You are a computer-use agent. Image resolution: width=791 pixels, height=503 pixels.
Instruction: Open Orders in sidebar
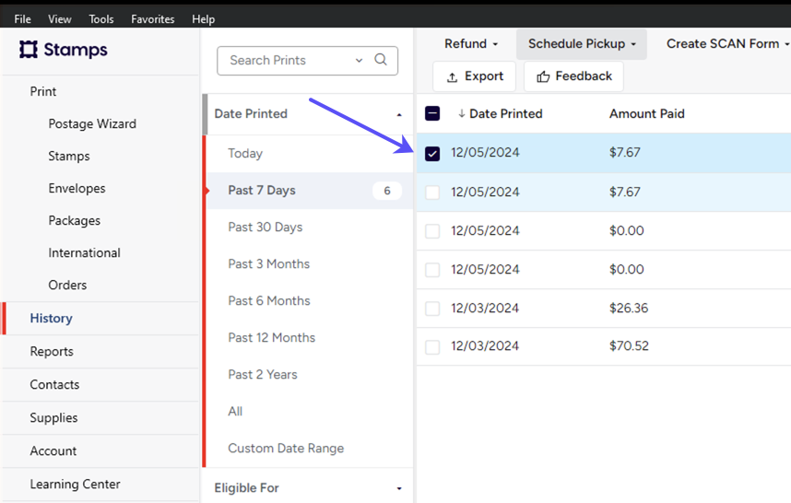(x=67, y=286)
